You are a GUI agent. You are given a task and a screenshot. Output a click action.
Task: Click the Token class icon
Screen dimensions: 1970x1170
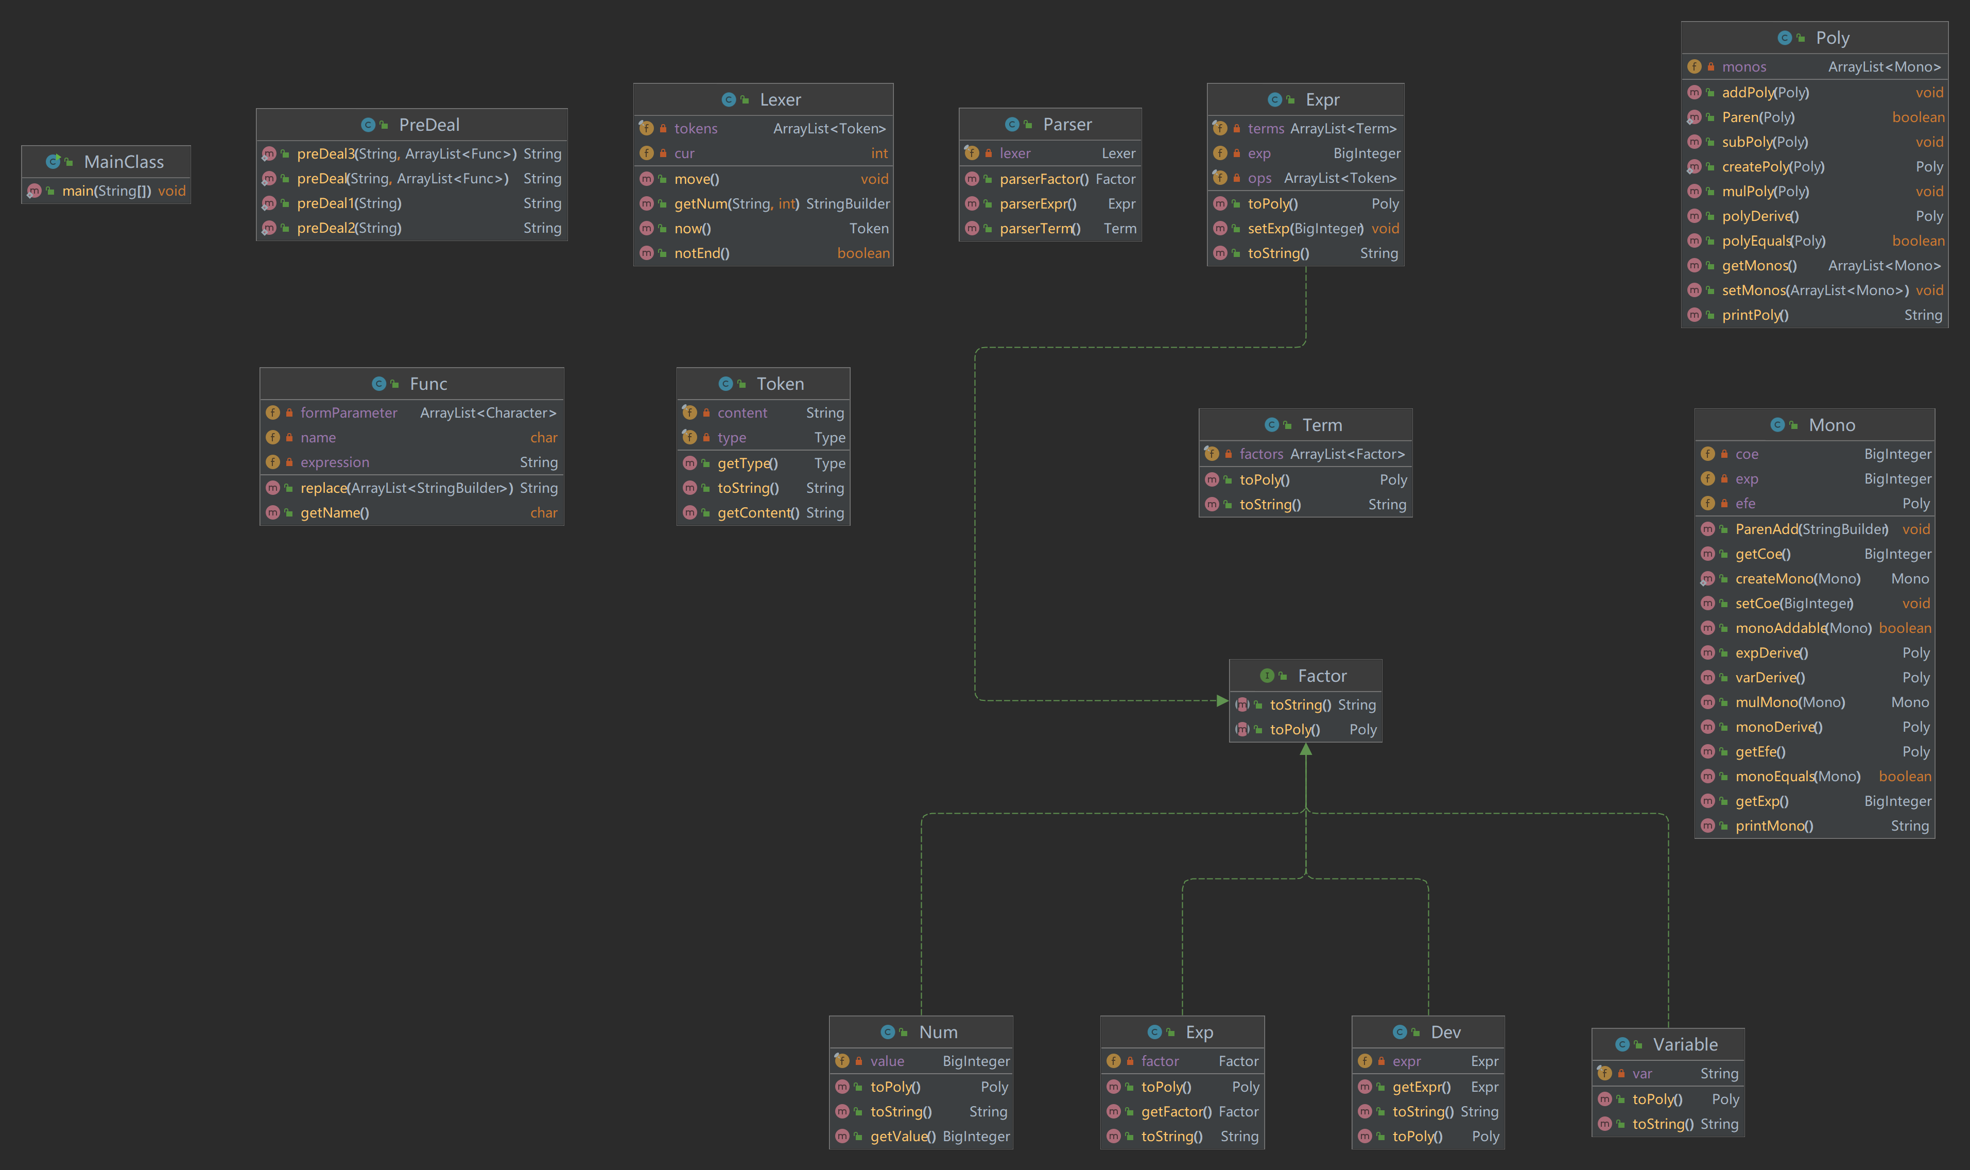point(726,384)
